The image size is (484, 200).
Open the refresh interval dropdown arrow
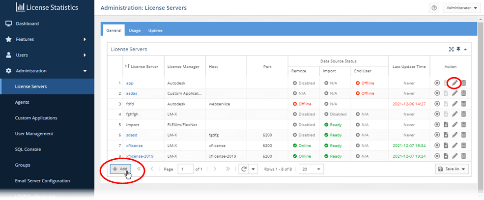(x=253, y=169)
